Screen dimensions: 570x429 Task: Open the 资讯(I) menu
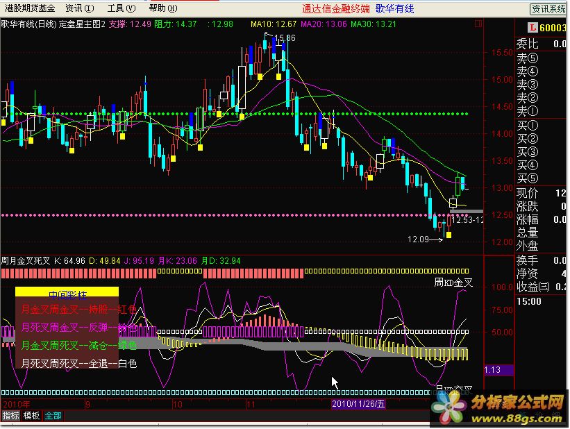[x=80, y=8]
